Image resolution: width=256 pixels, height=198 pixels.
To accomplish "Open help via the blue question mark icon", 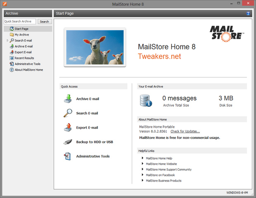I will (248, 13).
